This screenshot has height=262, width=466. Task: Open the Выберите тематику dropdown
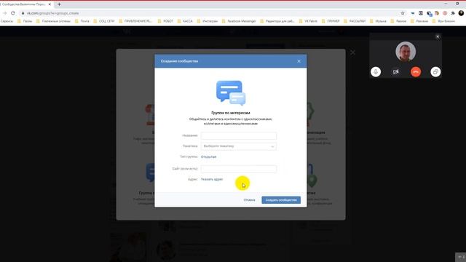(238, 146)
